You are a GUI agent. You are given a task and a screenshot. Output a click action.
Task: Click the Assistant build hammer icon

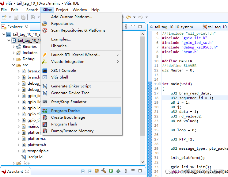click(104, 171)
